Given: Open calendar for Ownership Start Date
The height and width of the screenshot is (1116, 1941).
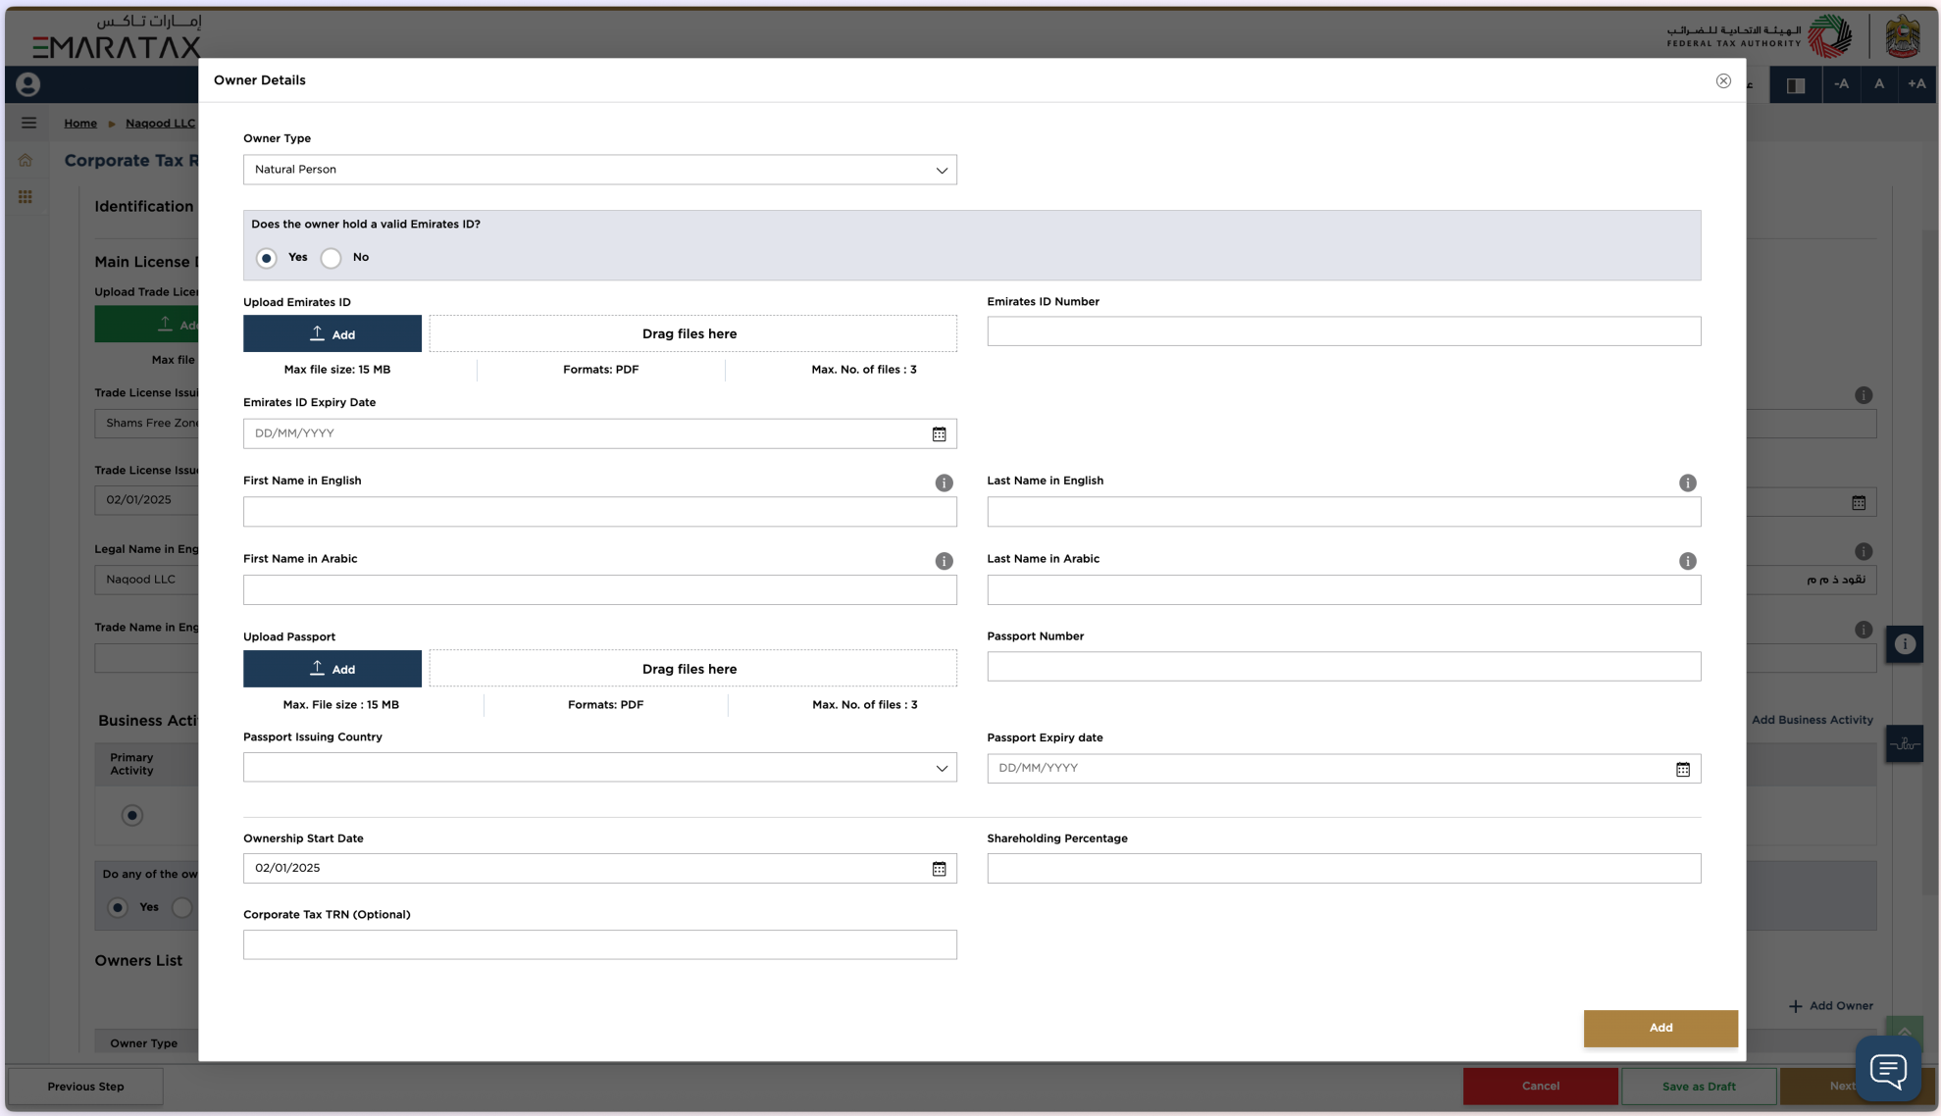Looking at the screenshot, I should point(939,870).
